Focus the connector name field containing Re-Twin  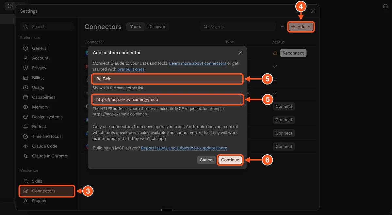click(167, 79)
